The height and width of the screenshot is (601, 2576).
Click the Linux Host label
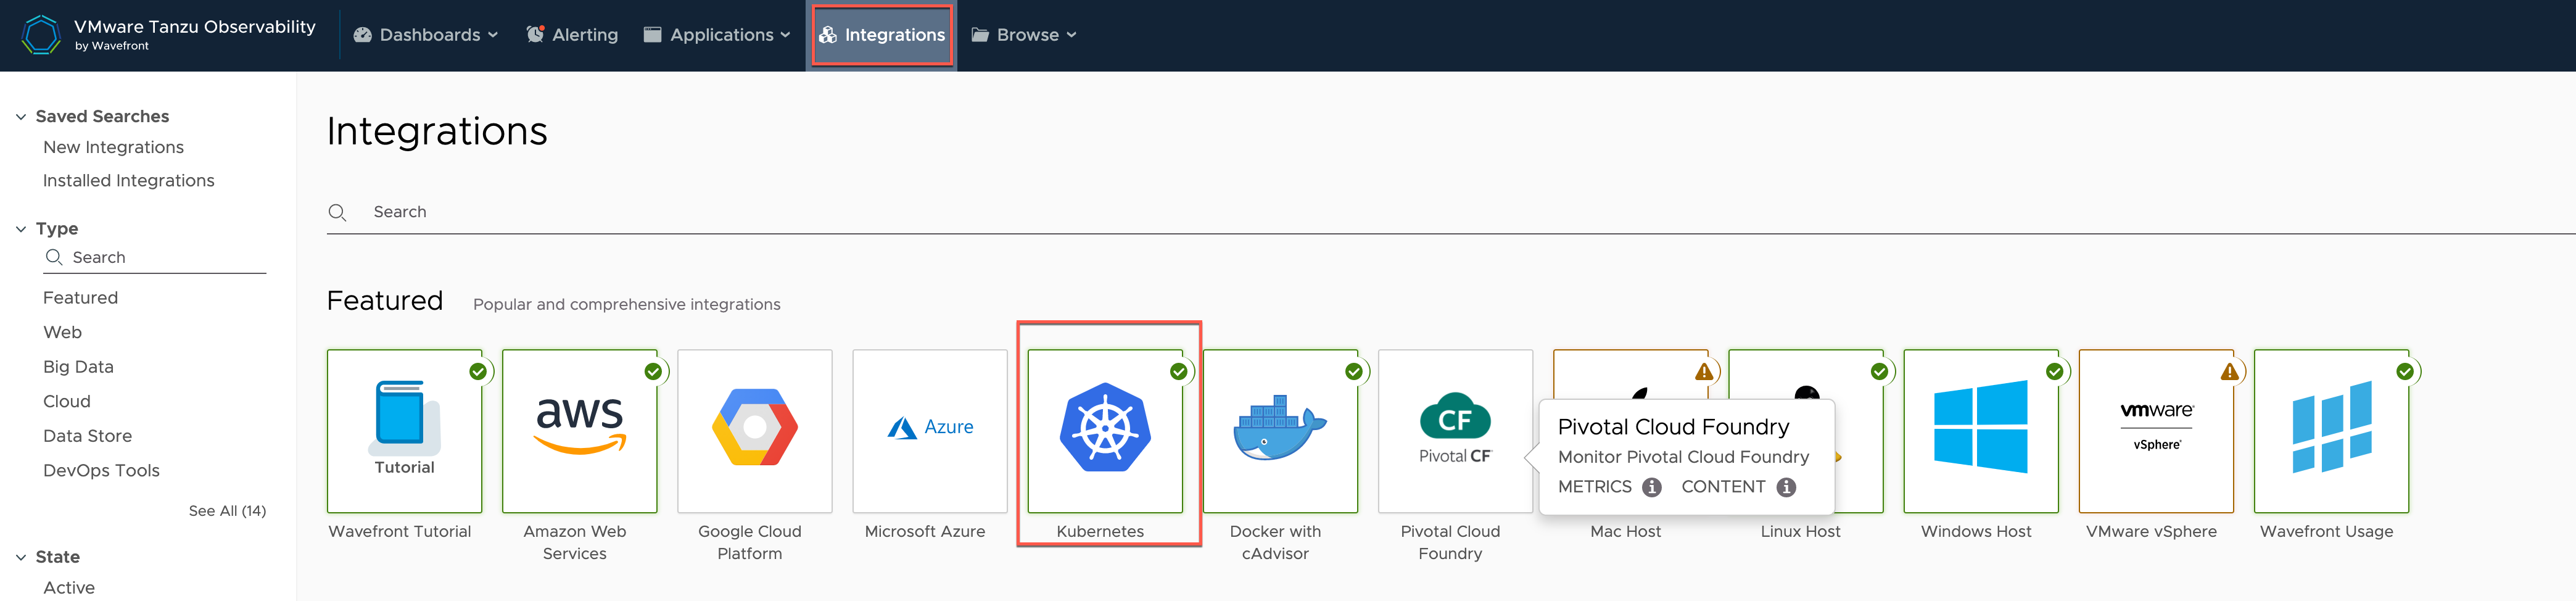point(1800,532)
